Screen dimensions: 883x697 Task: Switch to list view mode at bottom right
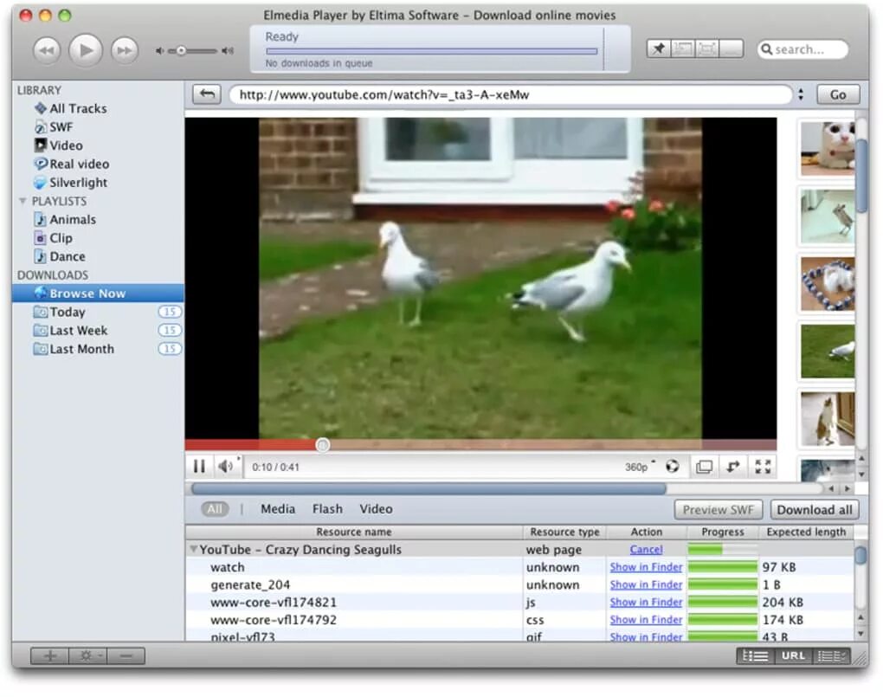[755, 655]
